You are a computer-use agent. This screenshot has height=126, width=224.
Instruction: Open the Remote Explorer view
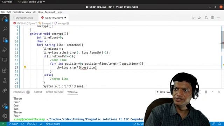5,60
